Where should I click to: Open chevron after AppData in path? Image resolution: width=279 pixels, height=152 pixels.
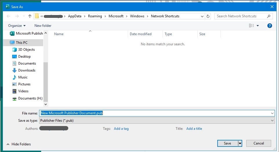[85, 16]
